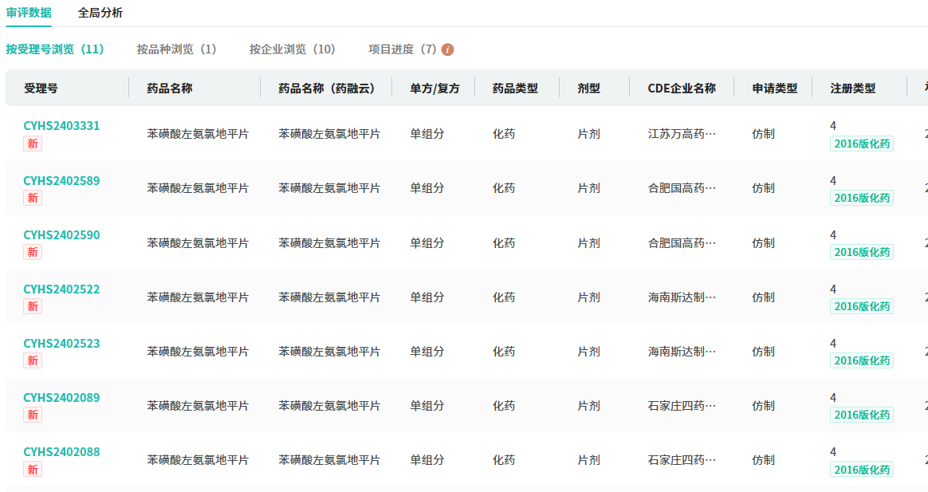Screen dimensions: 928x492
Task: Click the info icon beside 项目进度
Action: coord(447,49)
